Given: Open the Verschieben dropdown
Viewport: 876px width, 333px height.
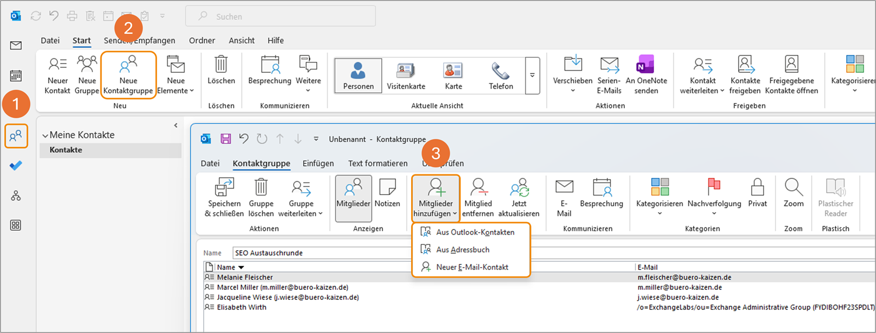Looking at the screenshot, I should 573,75.
